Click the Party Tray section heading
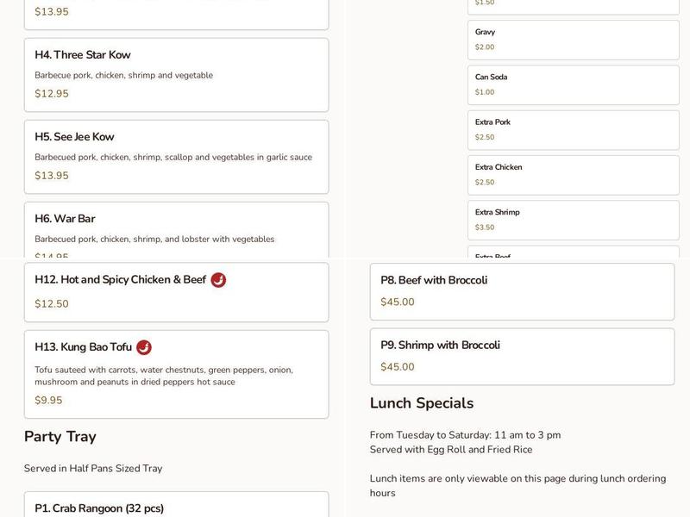This screenshot has width=690, height=517. [60, 437]
